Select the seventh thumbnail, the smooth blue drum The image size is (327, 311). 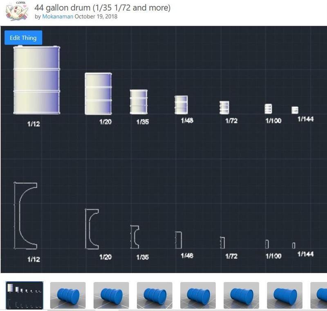(x=285, y=296)
